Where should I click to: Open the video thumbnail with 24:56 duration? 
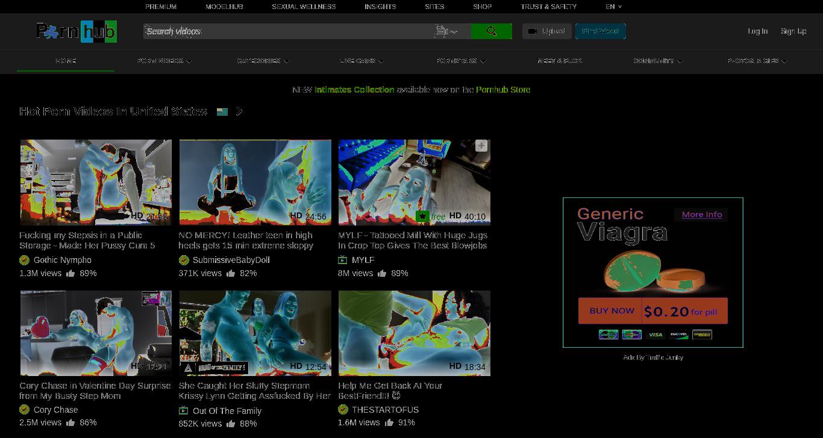(x=255, y=182)
